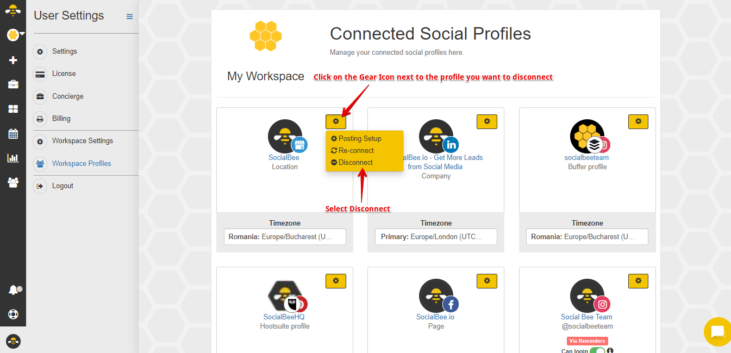Viewport: 731px width, 353px height.
Task: Click the SocialBee.io Facebook Page avatar
Action: tap(436, 296)
